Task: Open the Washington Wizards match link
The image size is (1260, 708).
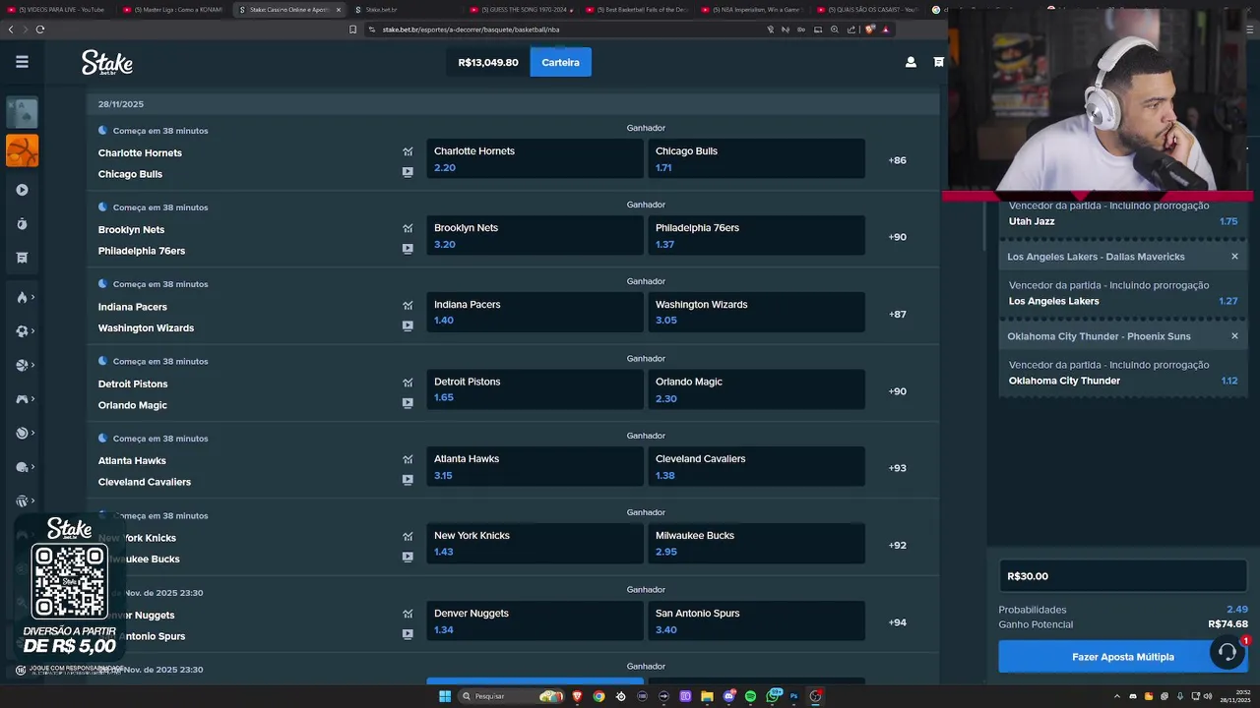Action: coord(146,328)
